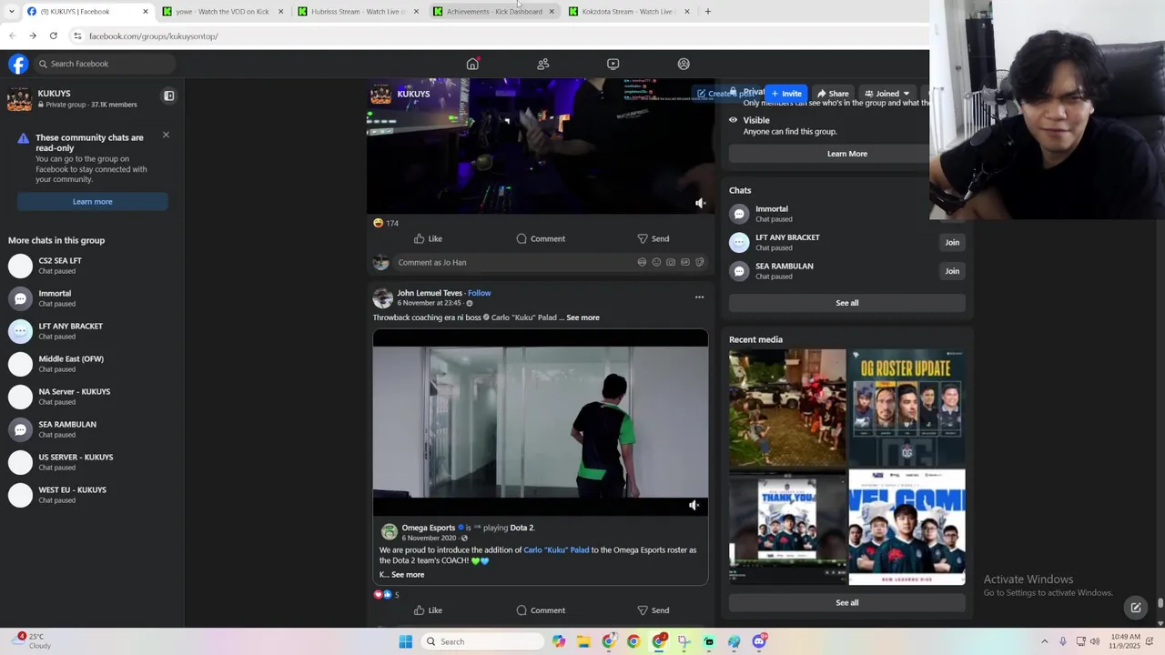Screen dimensions: 1165x655
Task: Open the Video (Watch) icon in navigation
Action: pos(613,64)
